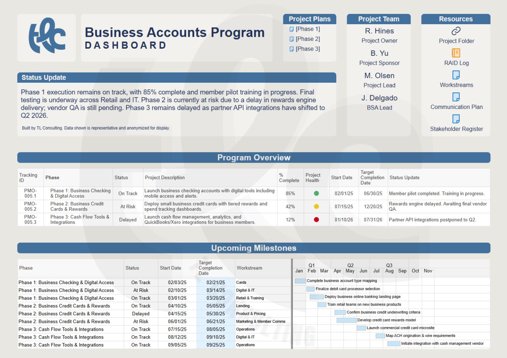Open the Phase 3 document icon
The height and width of the screenshot is (358, 507).
click(291, 49)
